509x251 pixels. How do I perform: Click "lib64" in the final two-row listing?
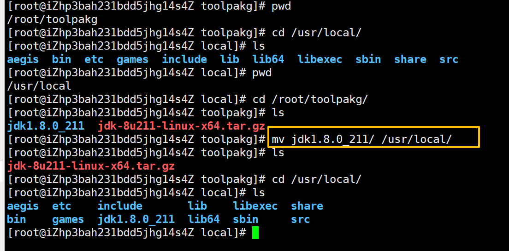click(x=204, y=219)
